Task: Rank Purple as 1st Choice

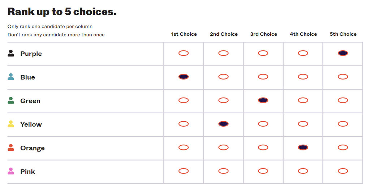Action: [184, 53]
